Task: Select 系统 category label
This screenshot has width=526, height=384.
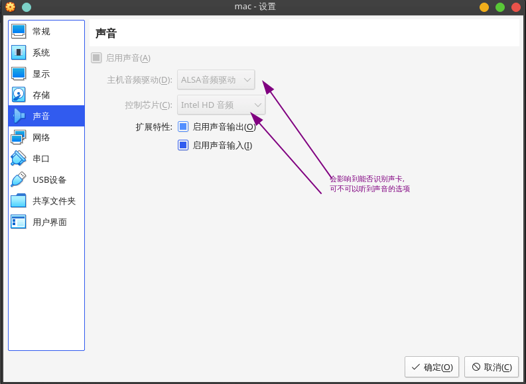Action: (x=41, y=52)
